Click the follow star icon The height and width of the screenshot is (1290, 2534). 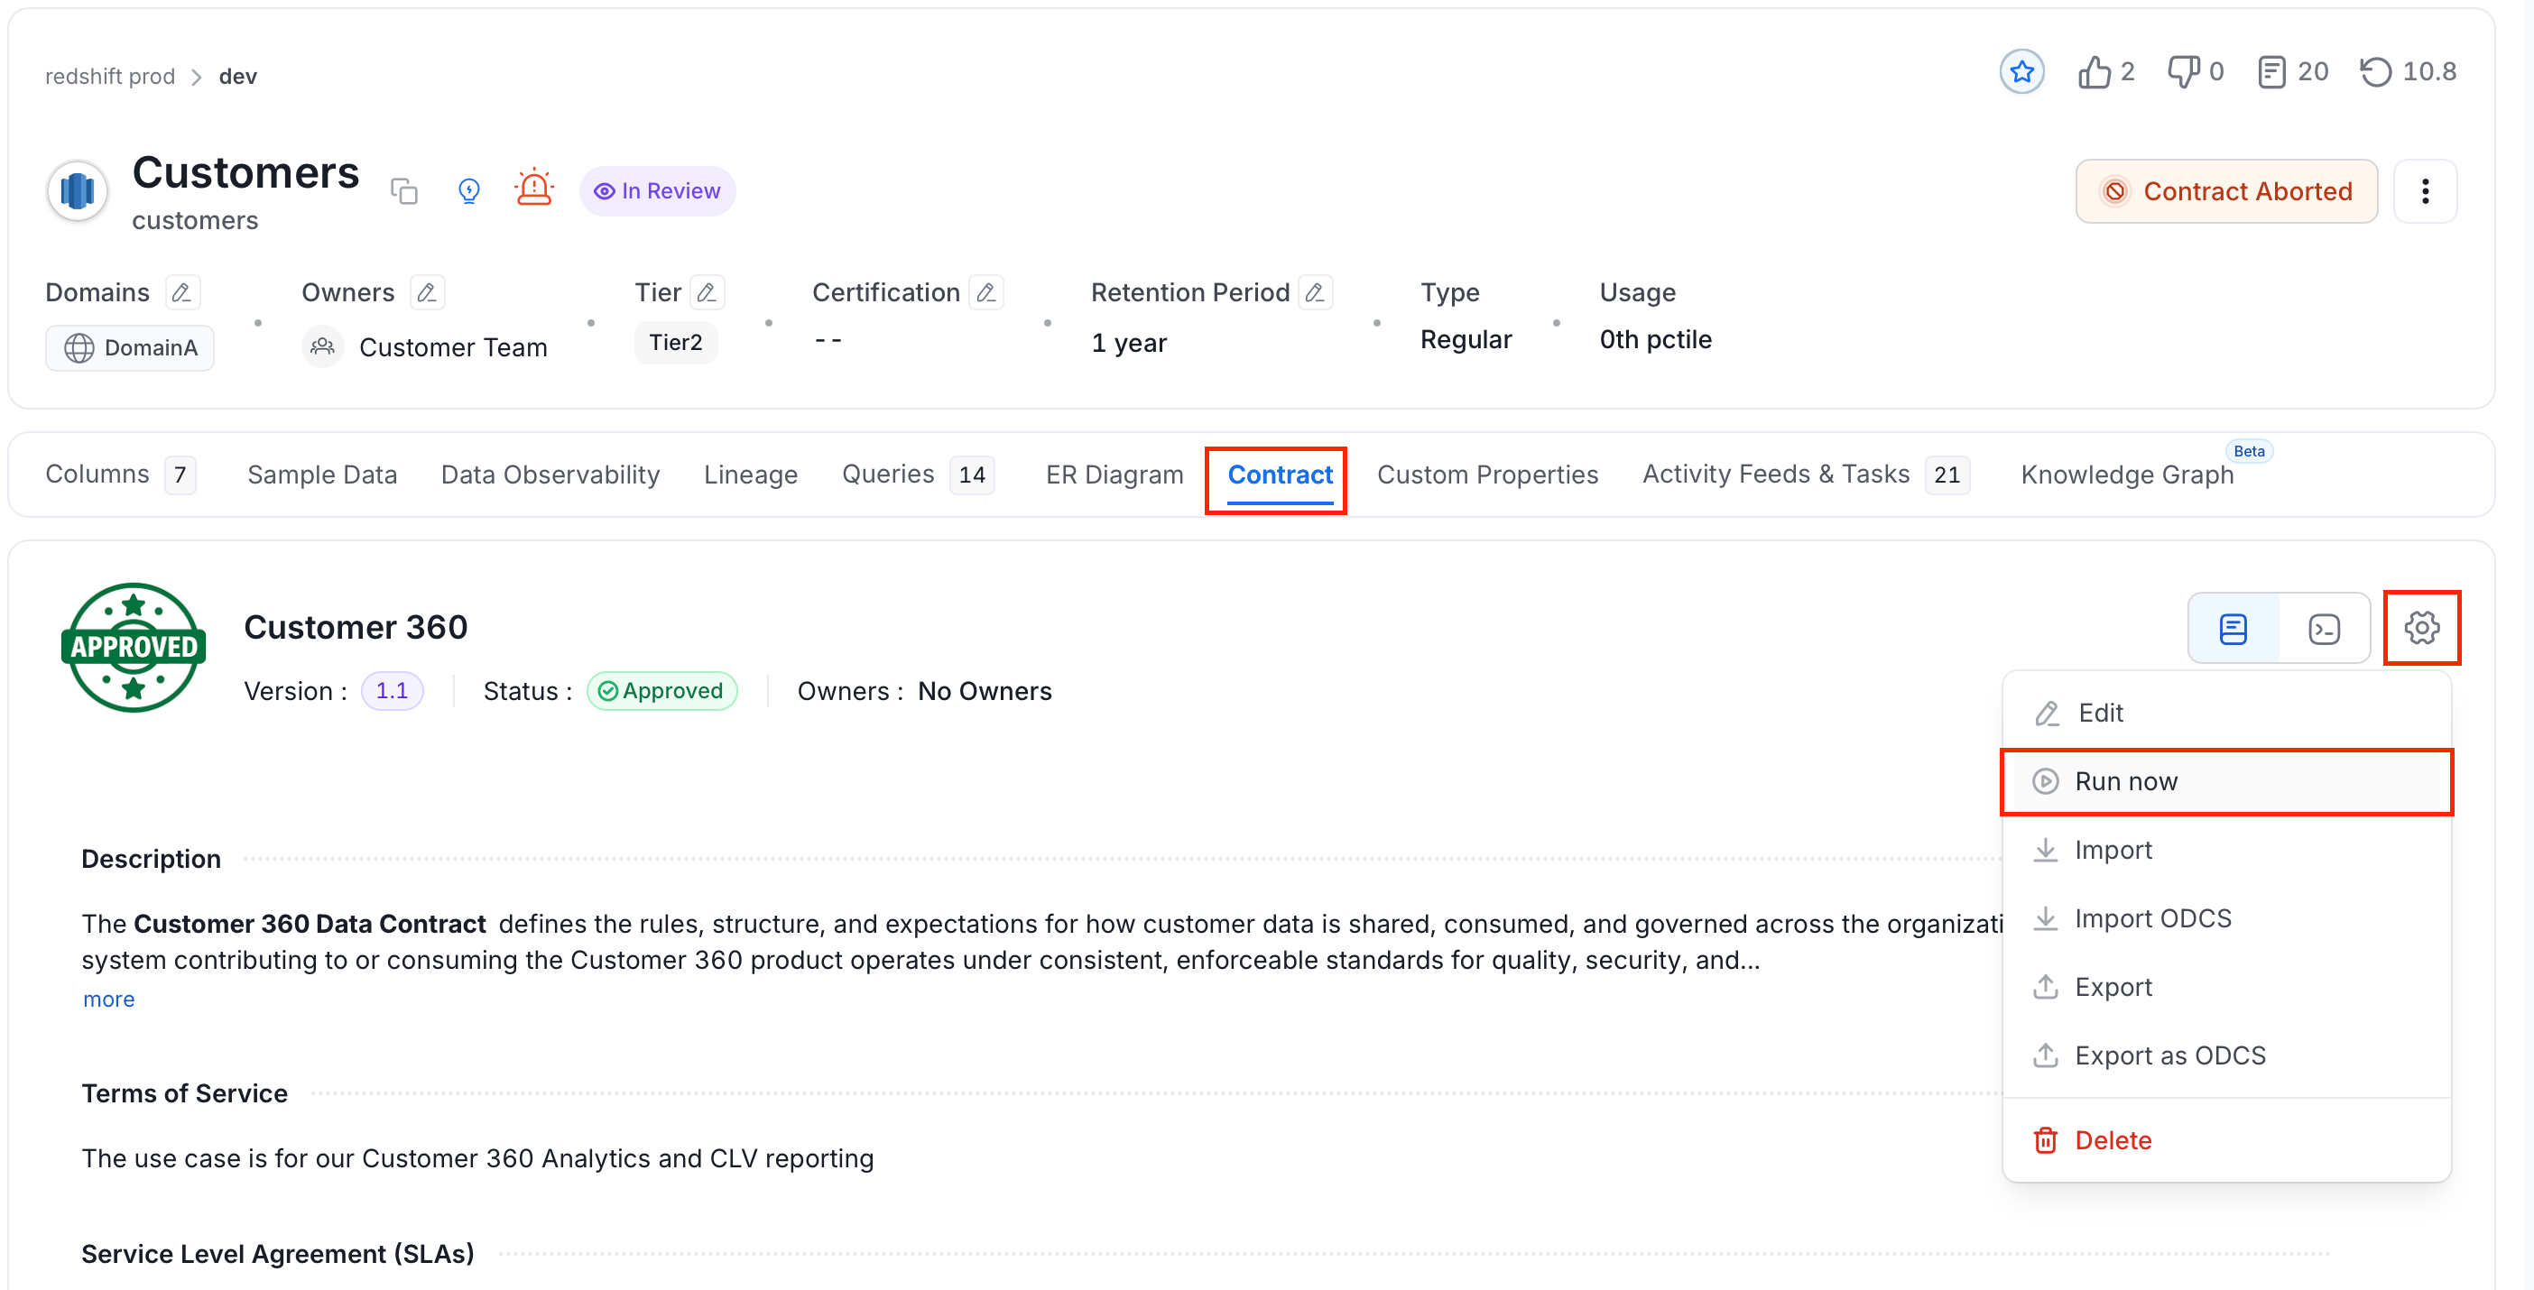tap(2021, 72)
